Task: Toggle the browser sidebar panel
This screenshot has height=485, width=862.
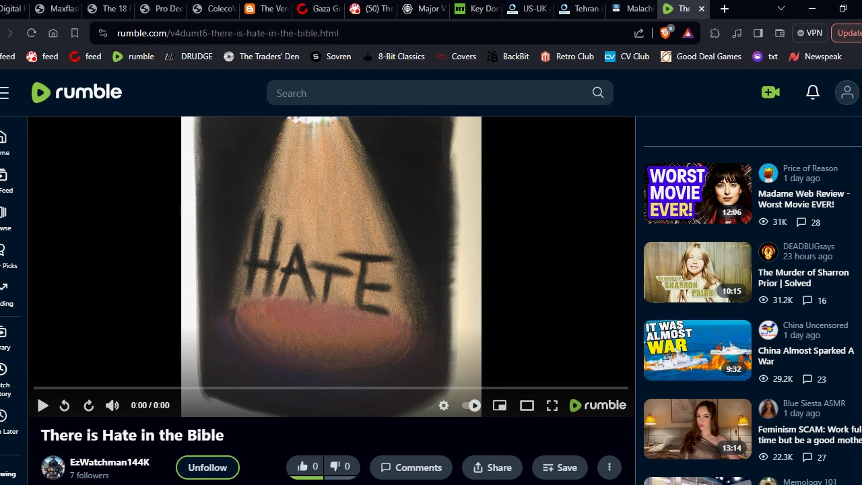Action: [x=758, y=33]
